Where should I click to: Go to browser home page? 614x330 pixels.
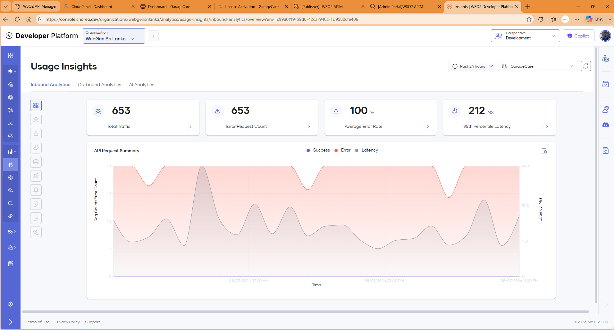[x=29, y=19]
